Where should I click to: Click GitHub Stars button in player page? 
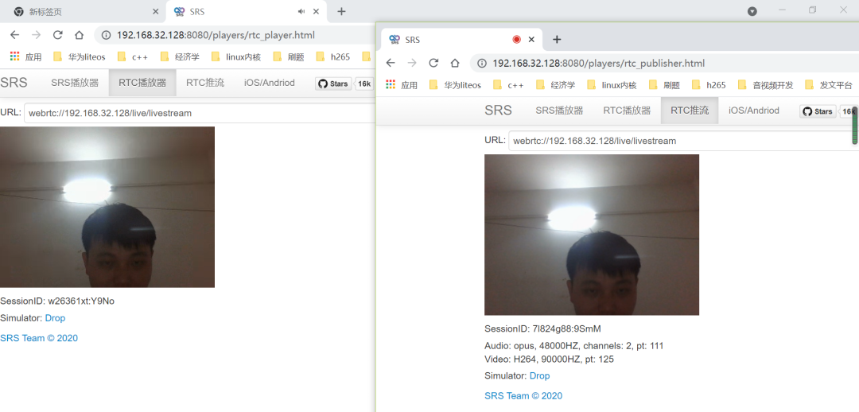tap(333, 84)
